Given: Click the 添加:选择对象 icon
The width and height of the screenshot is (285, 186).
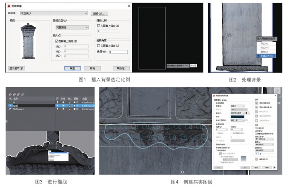Looking at the screenshot, I should (x=256, y=107).
